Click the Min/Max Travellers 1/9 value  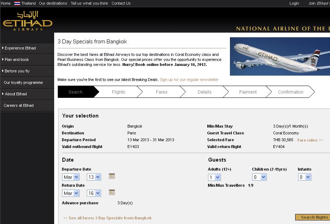pos(251,186)
